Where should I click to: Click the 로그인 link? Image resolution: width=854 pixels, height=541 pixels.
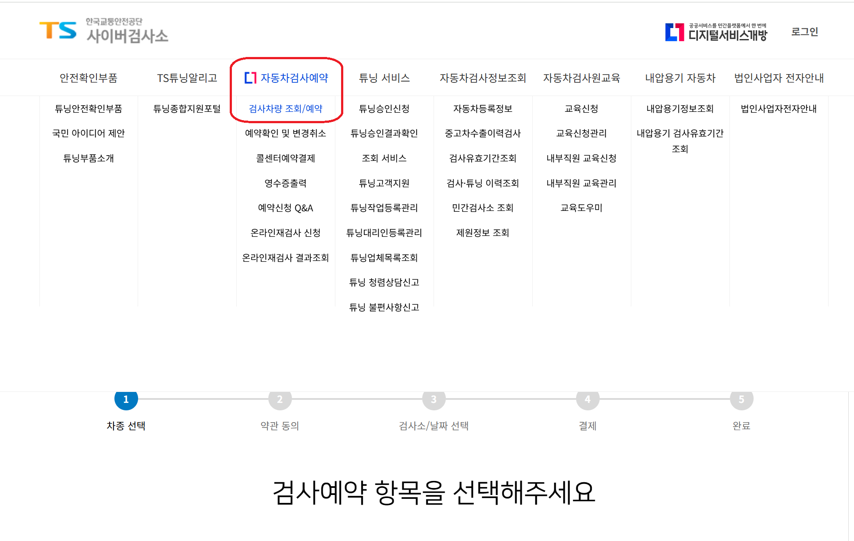click(804, 32)
